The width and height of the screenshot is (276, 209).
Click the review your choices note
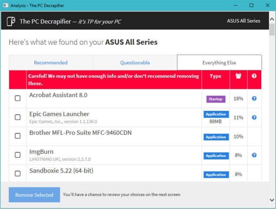point(122,195)
